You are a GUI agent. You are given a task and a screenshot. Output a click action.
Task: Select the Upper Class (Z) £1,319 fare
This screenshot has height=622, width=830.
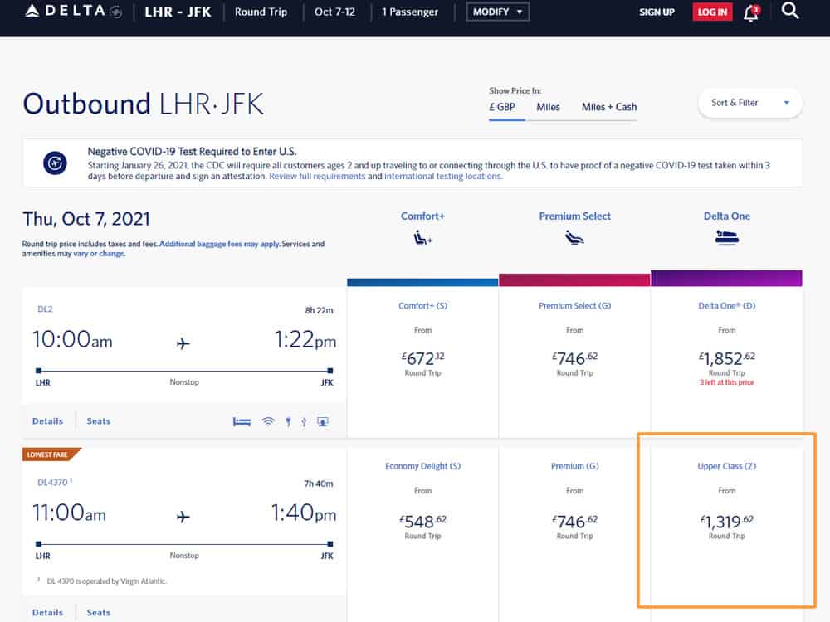(x=726, y=534)
